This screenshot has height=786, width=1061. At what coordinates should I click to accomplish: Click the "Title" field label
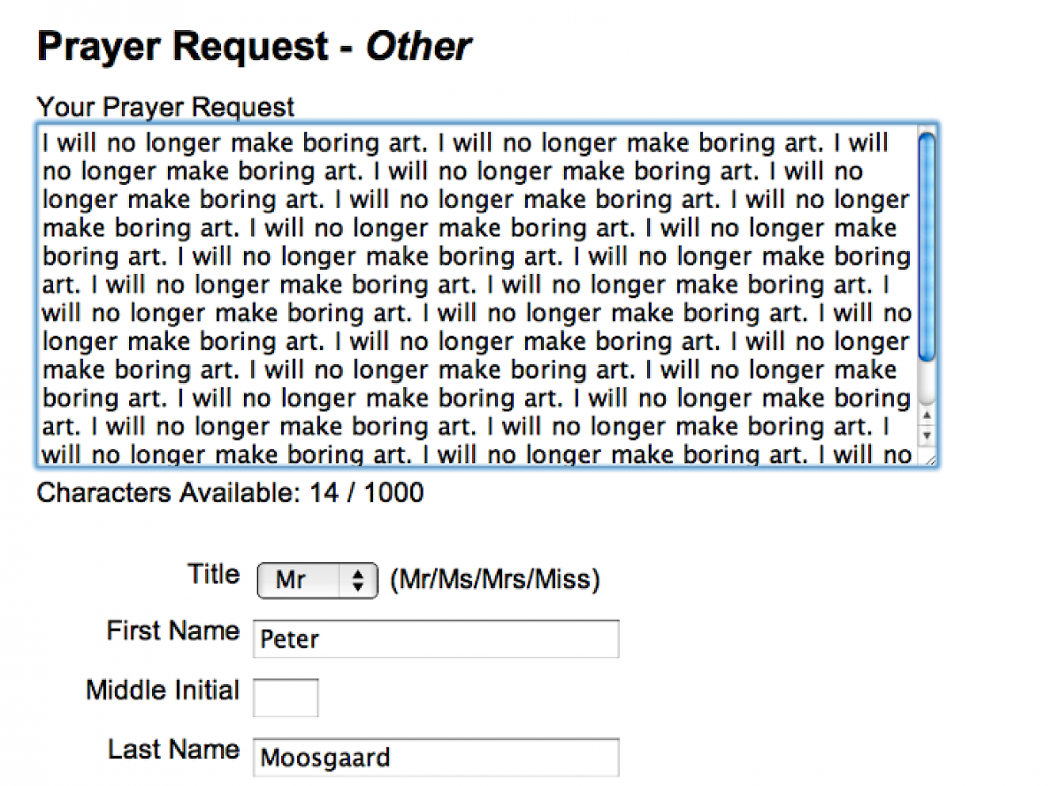tap(213, 575)
